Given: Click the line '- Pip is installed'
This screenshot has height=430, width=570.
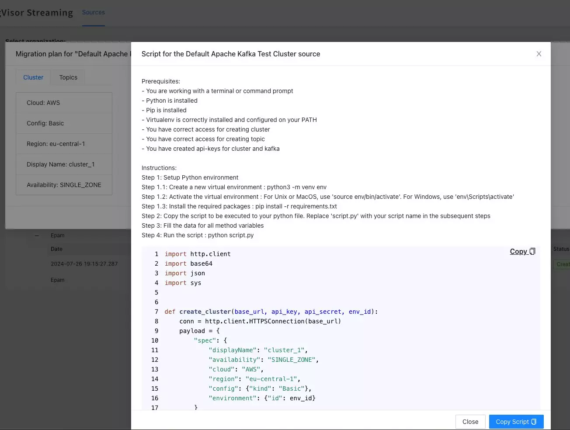Looking at the screenshot, I should coord(164,110).
